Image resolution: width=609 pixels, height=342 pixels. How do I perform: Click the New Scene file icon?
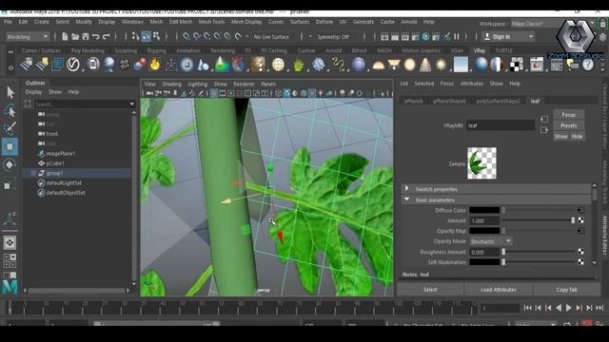pos(65,37)
